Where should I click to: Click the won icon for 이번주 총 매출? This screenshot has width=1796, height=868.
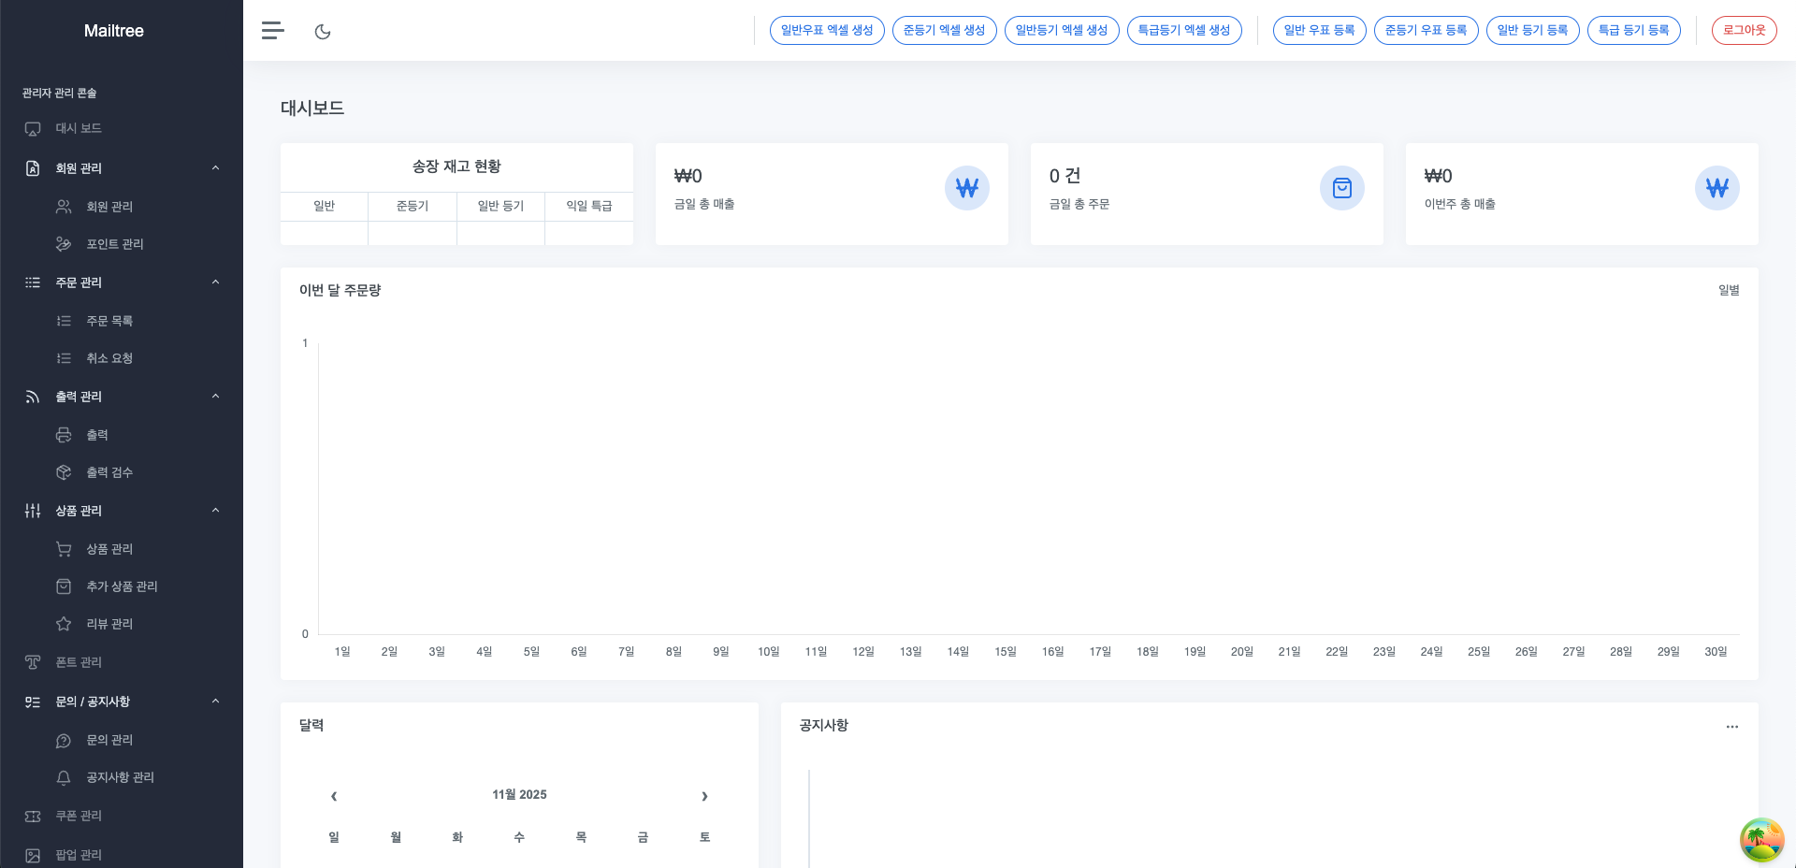(x=1716, y=188)
